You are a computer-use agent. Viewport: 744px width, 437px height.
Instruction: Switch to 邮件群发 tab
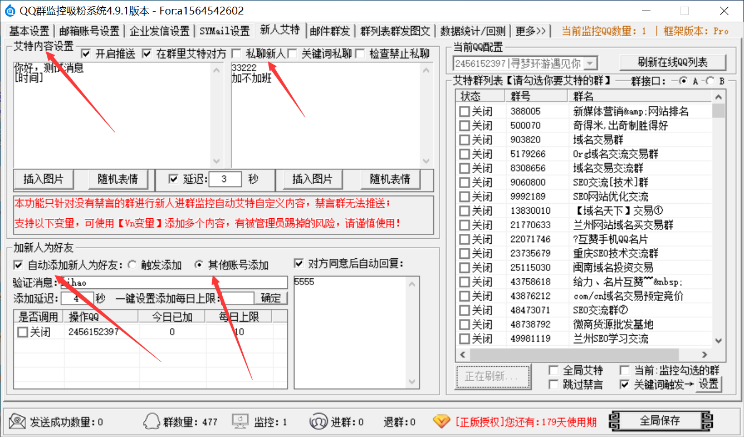point(330,31)
